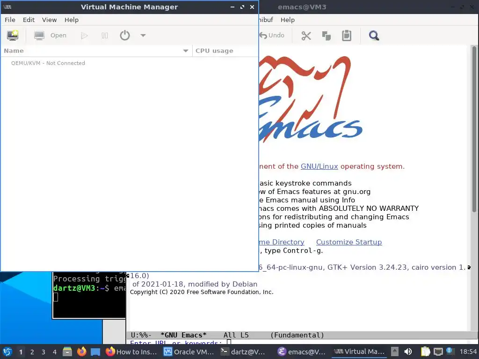
Task: Open the Help menu in Virtual Machine Manager
Action: [72, 20]
